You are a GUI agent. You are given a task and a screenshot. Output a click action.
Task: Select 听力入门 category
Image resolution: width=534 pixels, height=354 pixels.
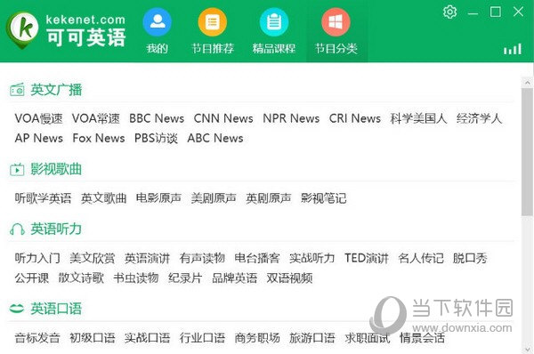click(x=37, y=258)
